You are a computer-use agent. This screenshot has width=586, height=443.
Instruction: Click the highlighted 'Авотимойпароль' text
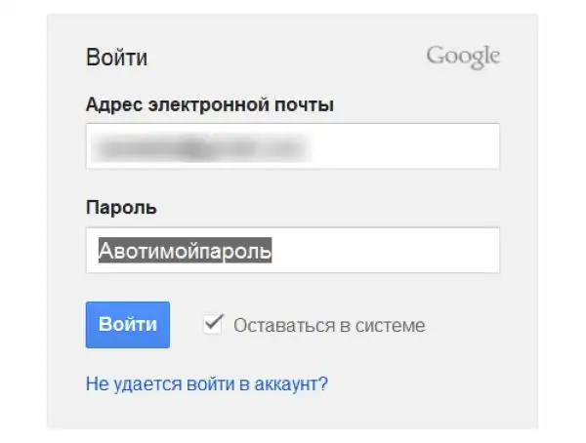(186, 251)
